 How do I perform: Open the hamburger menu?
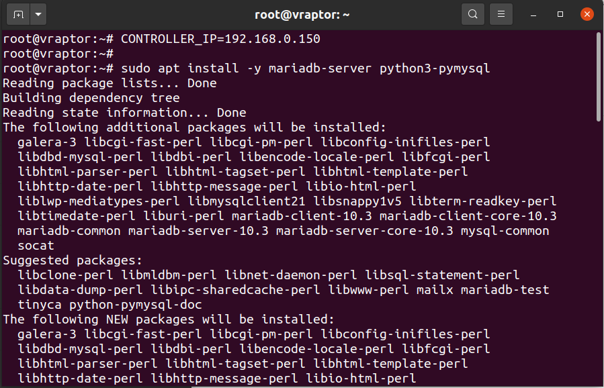[501, 15]
